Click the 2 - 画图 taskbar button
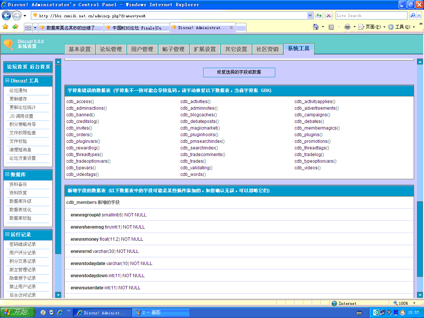424x318 pixels. (x=160, y=312)
